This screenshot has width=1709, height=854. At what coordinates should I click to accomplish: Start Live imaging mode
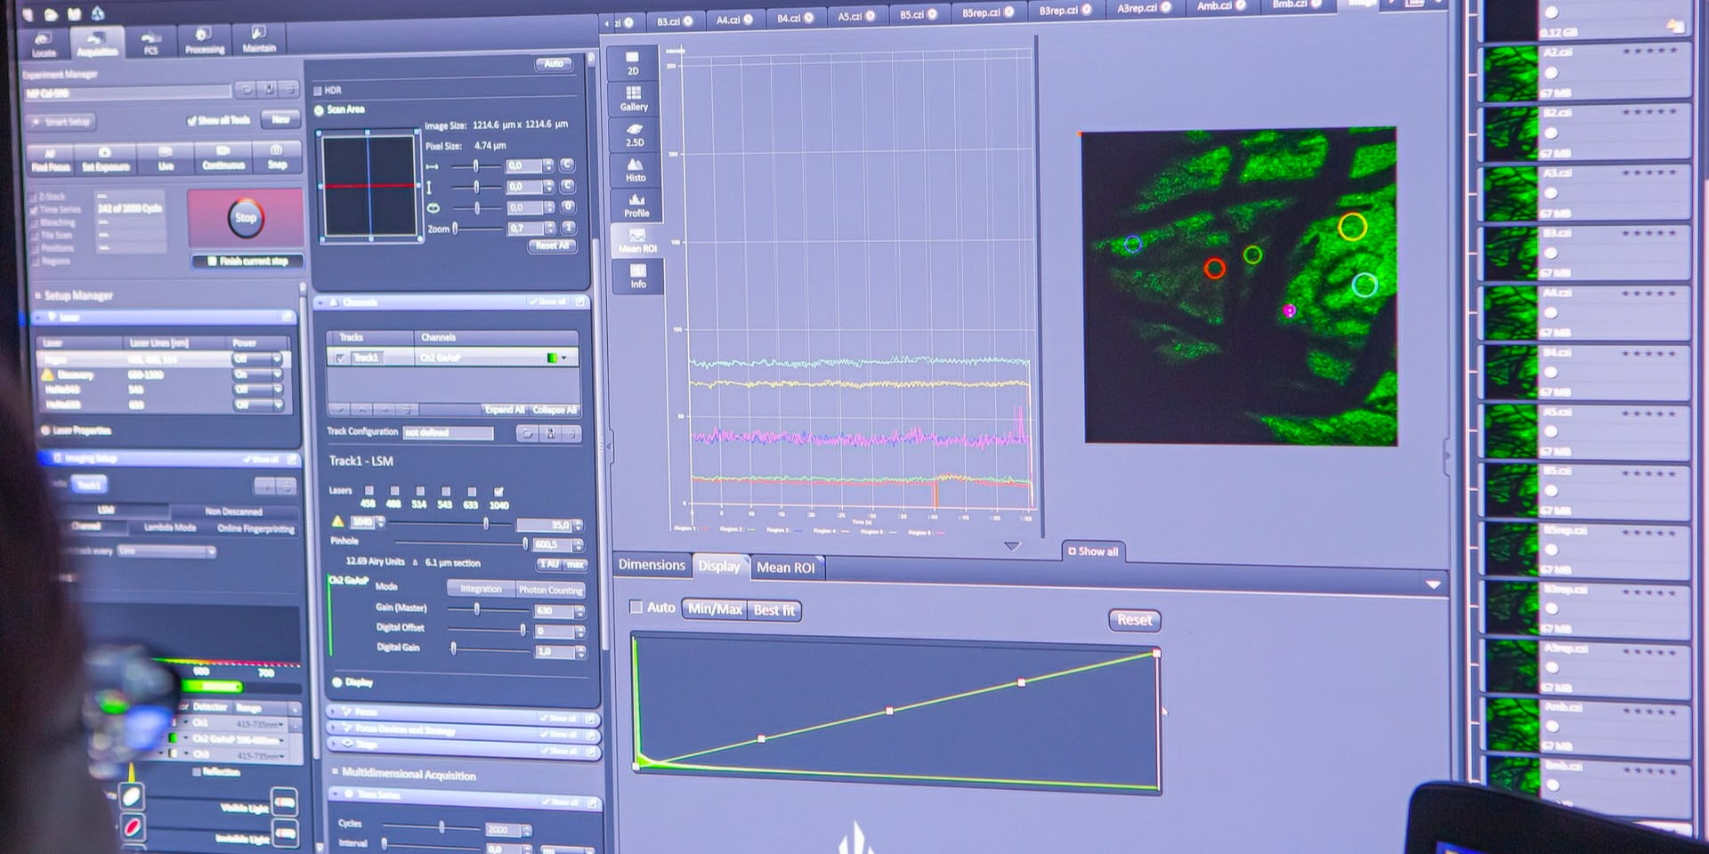pos(166,158)
